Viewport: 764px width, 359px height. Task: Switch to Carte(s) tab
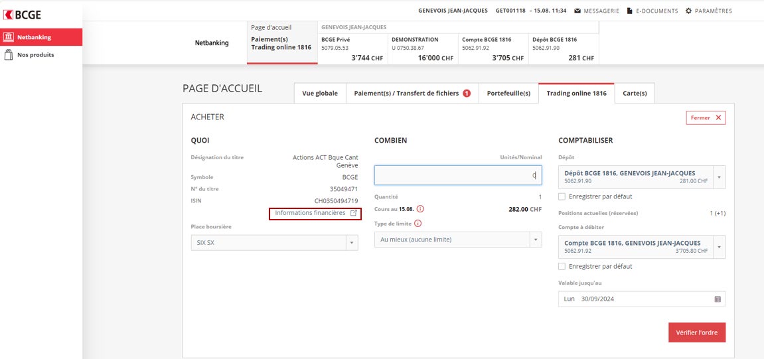(635, 94)
